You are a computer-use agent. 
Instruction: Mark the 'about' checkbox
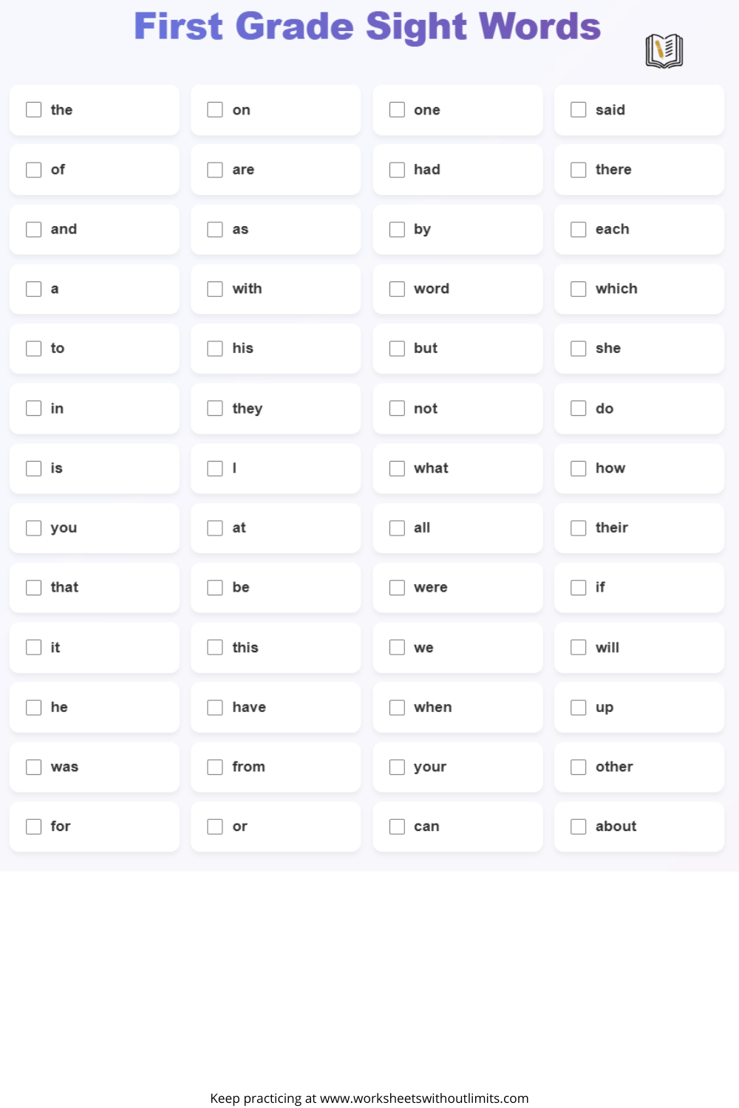[579, 827]
